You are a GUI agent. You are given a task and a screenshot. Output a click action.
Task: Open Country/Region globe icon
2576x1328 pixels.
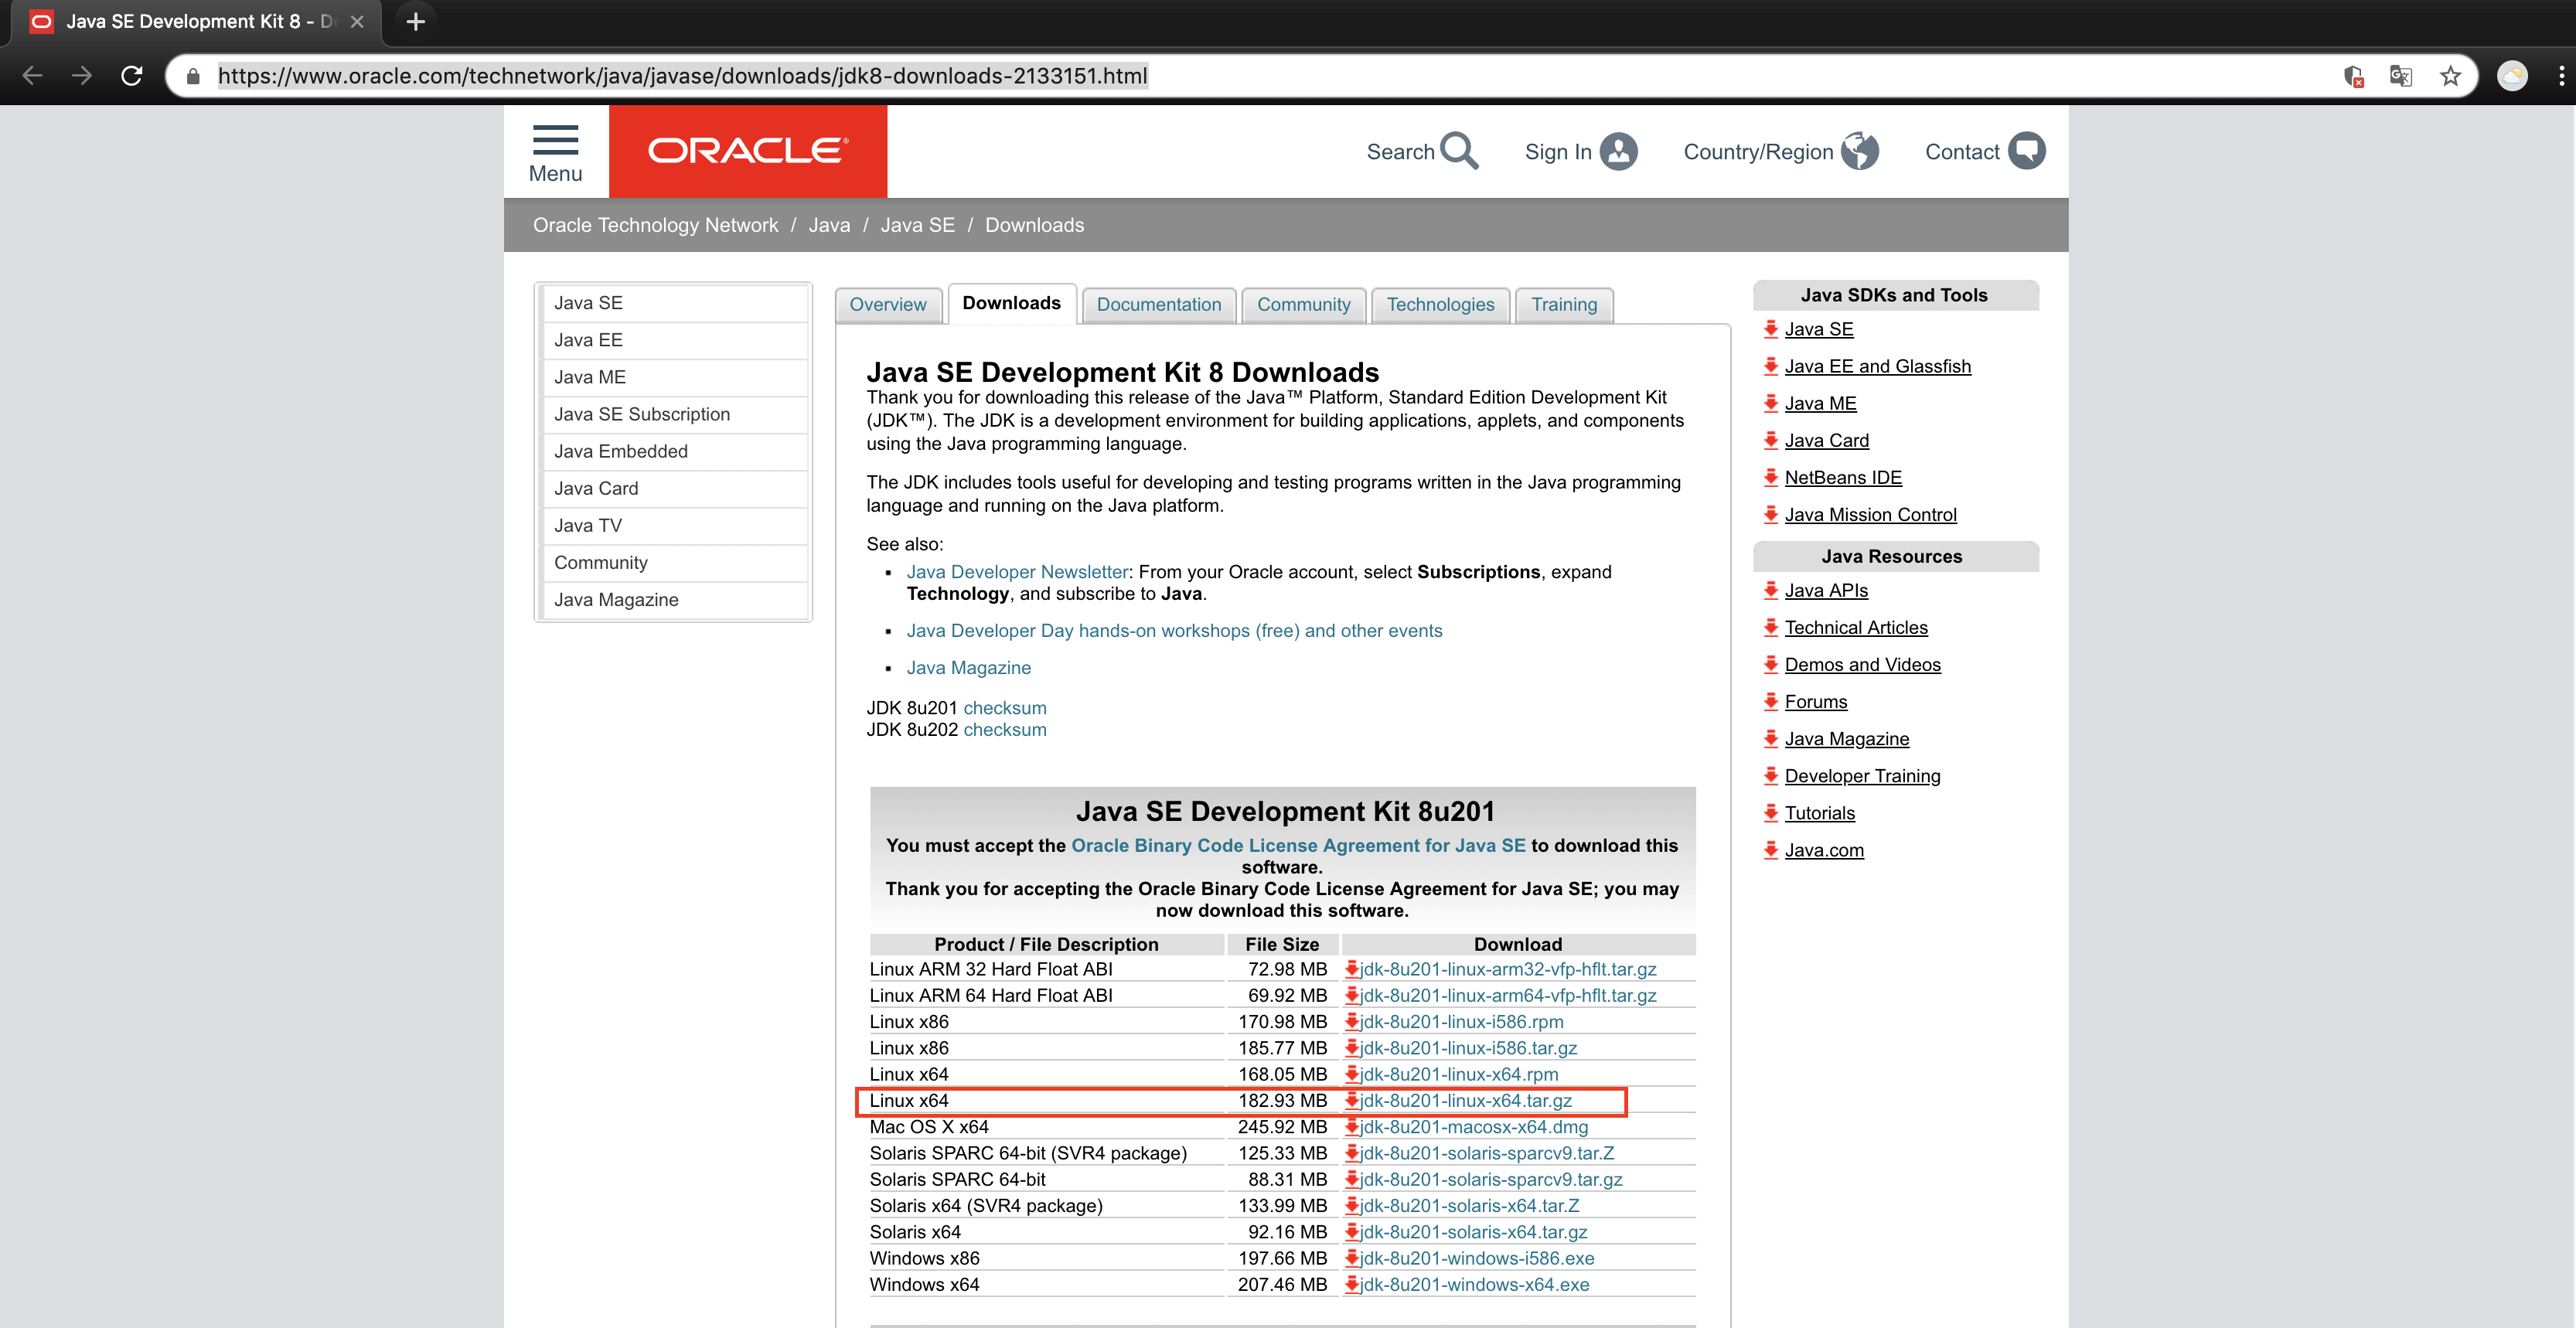[x=1860, y=151]
